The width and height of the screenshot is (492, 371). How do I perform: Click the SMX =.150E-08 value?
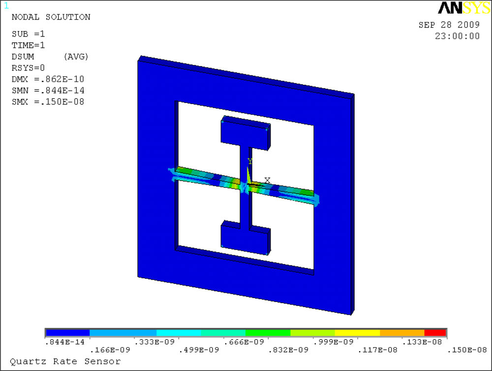click(x=48, y=102)
